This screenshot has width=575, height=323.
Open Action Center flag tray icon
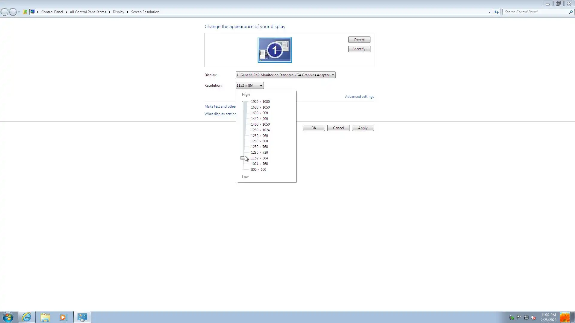(519, 317)
